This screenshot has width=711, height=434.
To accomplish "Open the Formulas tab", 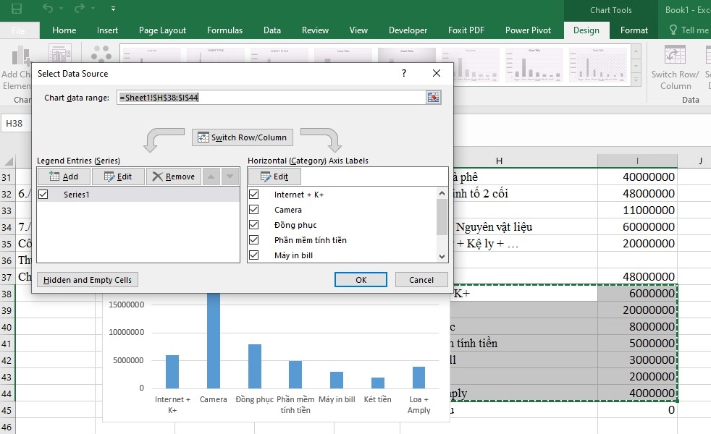I will click(225, 30).
